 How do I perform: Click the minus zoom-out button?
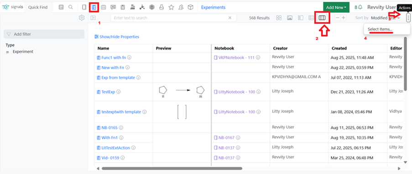click(338, 18)
